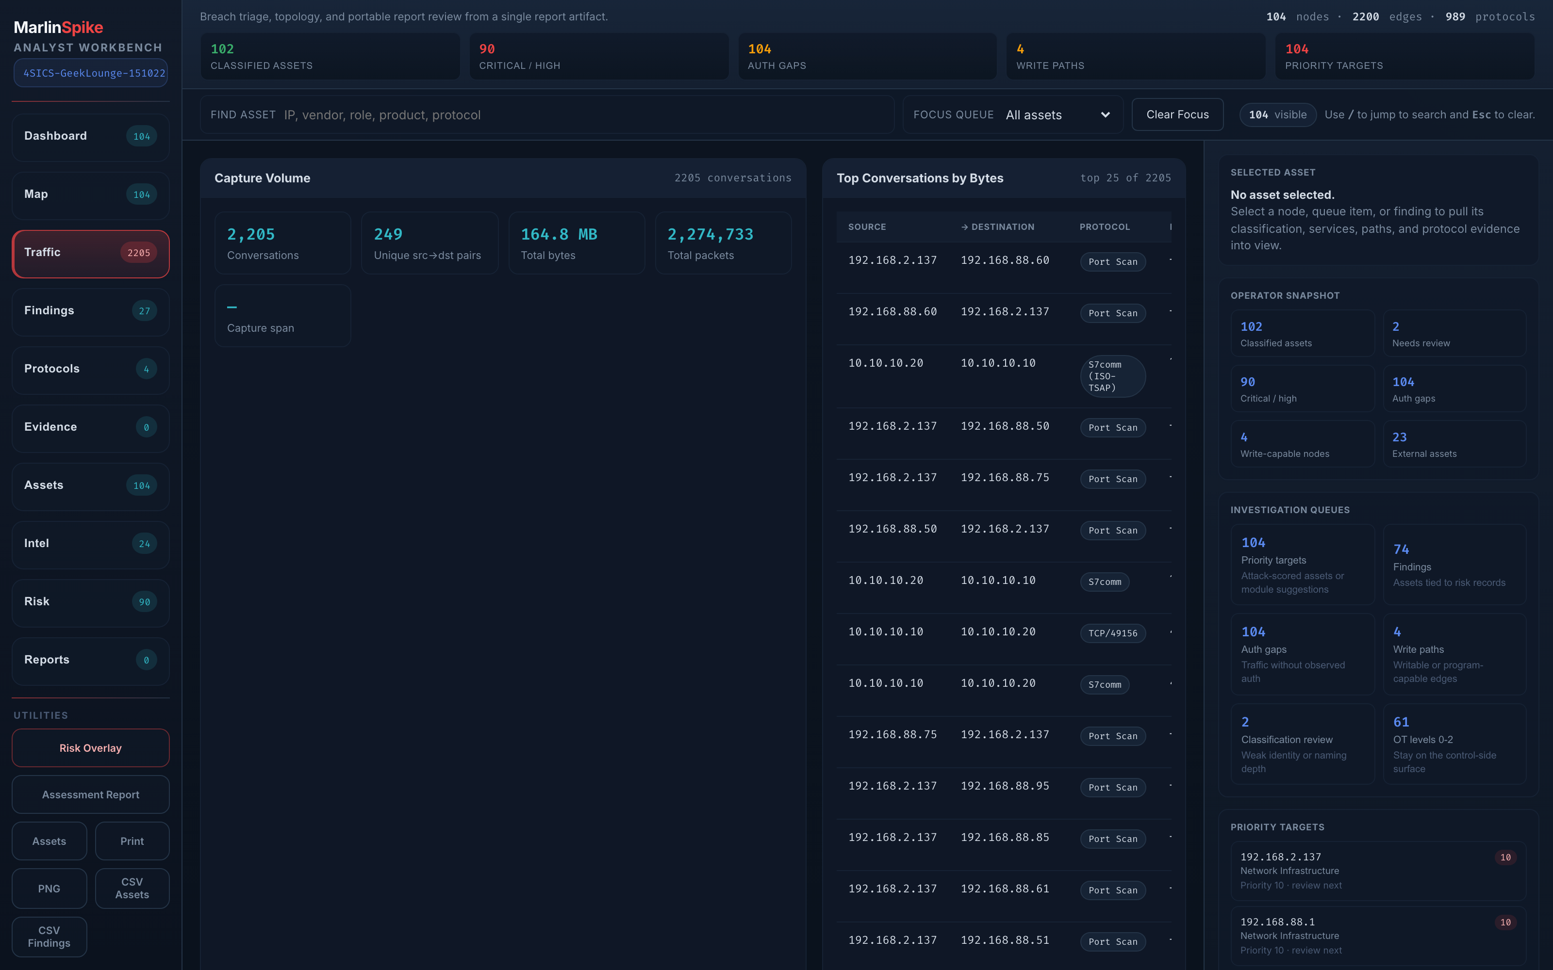Click the Capture span card

click(283, 316)
